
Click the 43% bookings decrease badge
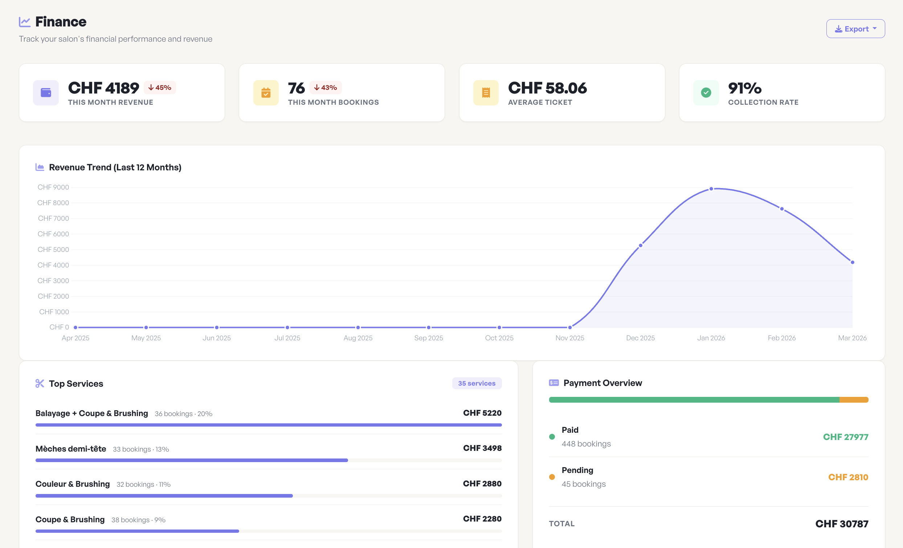pyautogui.click(x=326, y=87)
